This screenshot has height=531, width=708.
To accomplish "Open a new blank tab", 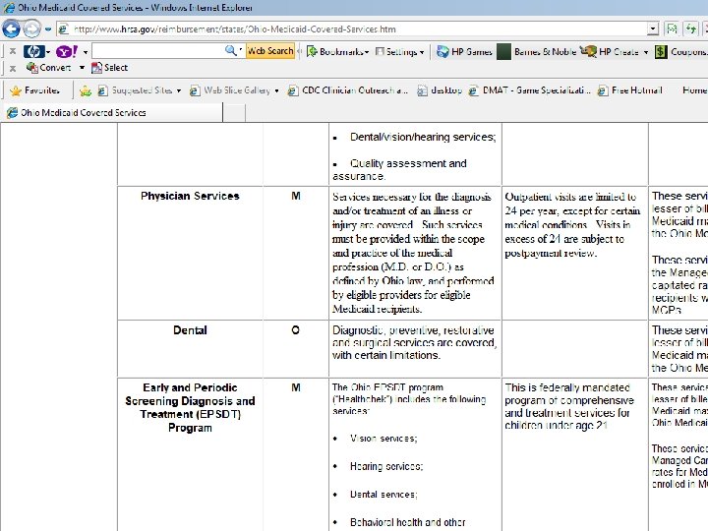I will (x=234, y=112).
